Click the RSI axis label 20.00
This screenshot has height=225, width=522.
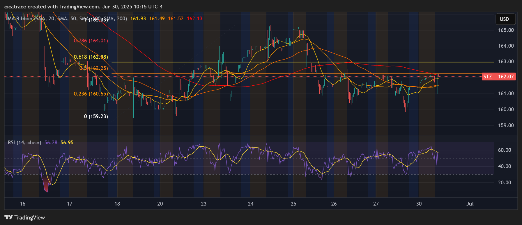pos(505,183)
